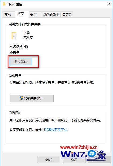Viewport: 113px width, 166px height.
Task: Click the 不共享 value under 网络路径(N)
Action: 14,52
